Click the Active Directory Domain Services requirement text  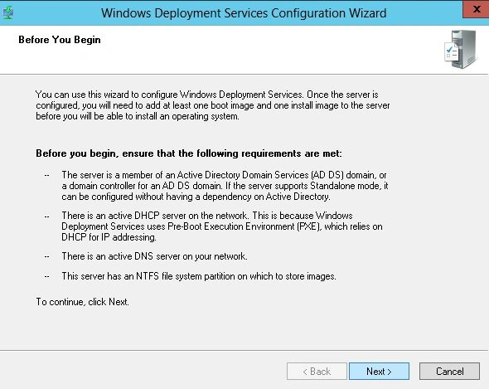pos(225,186)
